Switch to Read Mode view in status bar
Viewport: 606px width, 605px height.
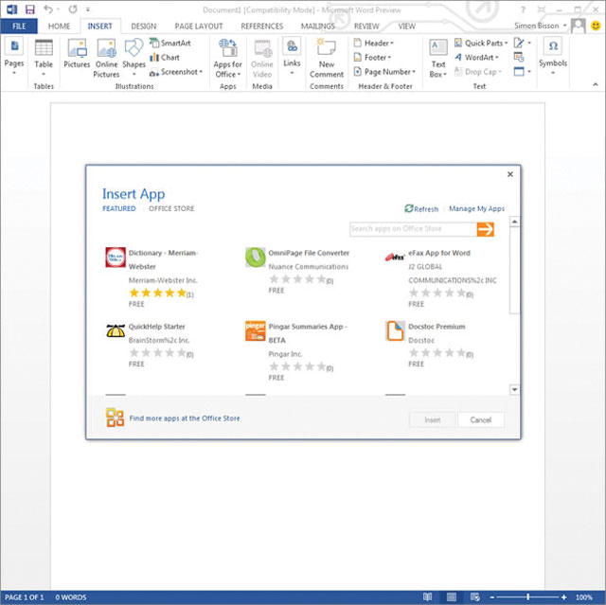click(x=427, y=596)
